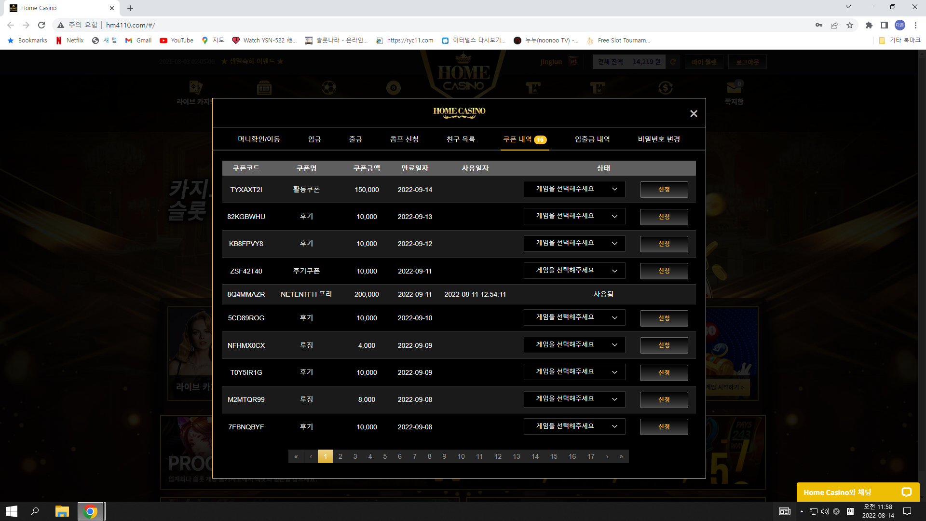Go to pagination page 5
Screen dimensions: 926x521
[385, 456]
